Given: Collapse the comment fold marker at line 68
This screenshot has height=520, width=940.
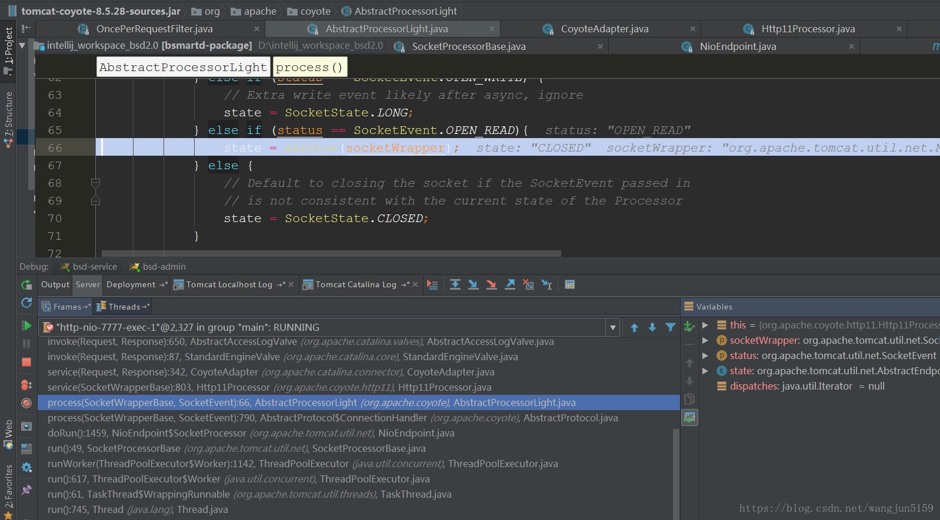Looking at the screenshot, I should pyautogui.click(x=95, y=183).
